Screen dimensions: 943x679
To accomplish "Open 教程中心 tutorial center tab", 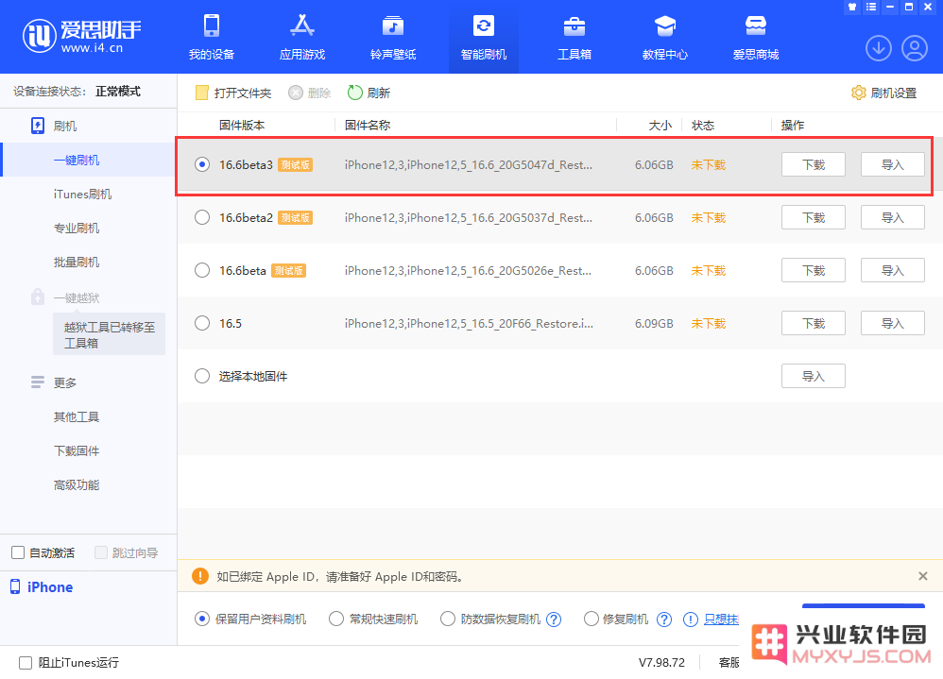I will 665,37.
